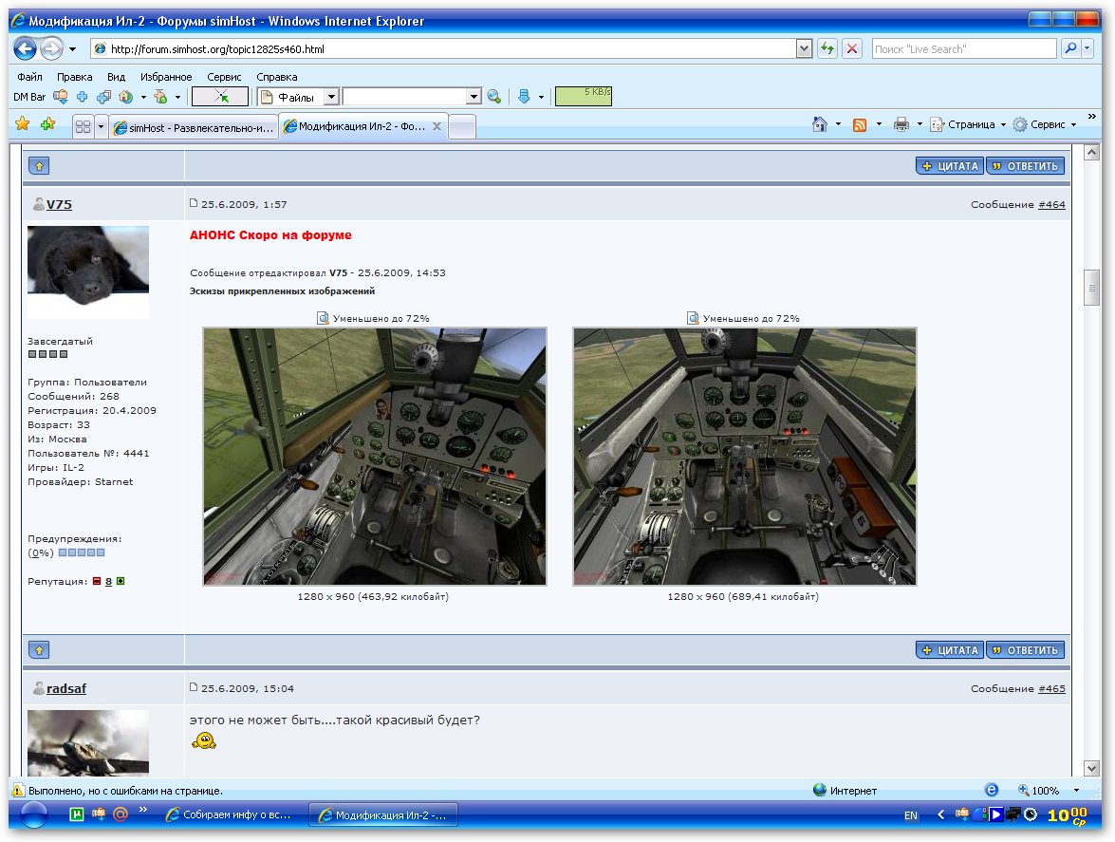1115x842 pixels.
Task: Click the empty New Tab button
Action: [x=462, y=127]
